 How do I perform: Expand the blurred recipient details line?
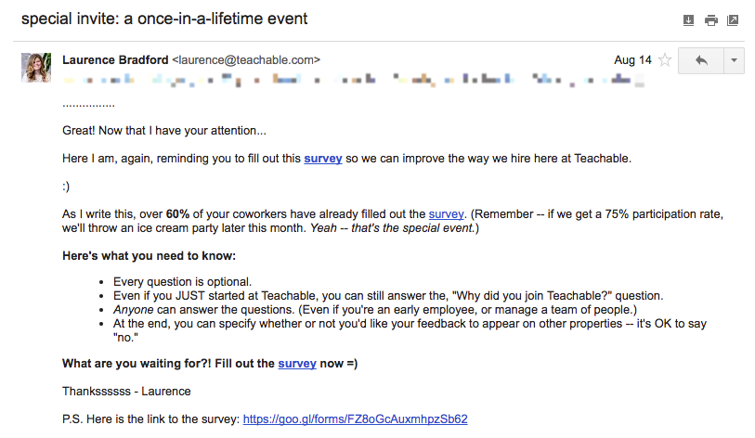tap(353, 81)
